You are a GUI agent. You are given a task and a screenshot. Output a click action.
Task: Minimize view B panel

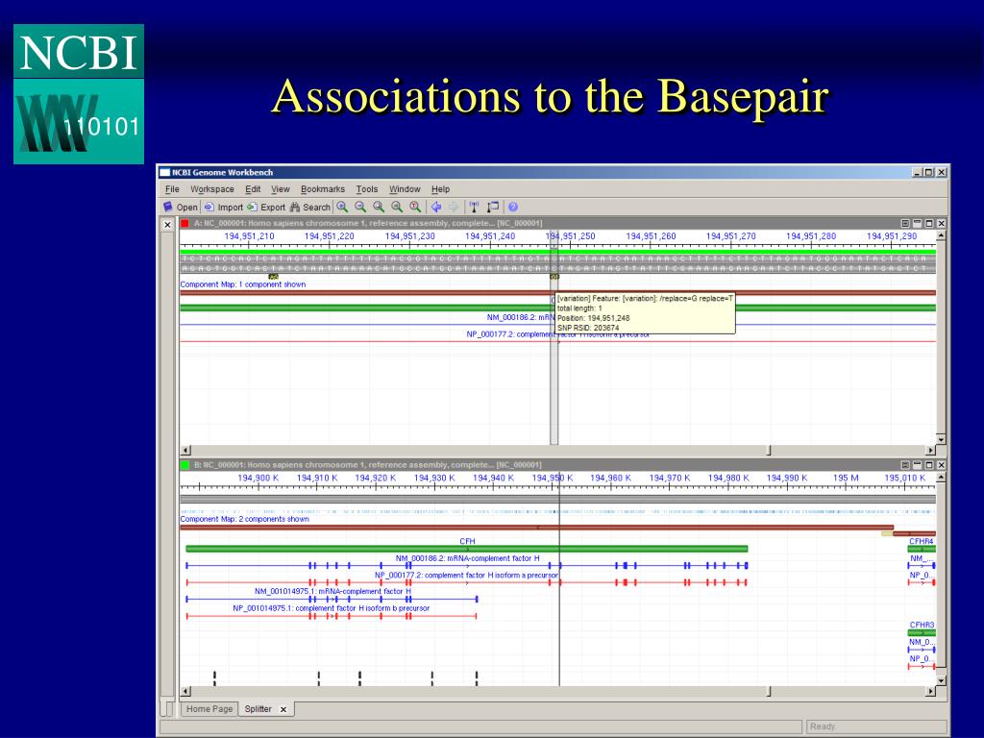point(917,465)
